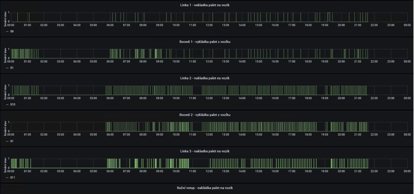The height and width of the screenshot is (194, 414).
Task: Click the Linka 3 panel title
Action: pos(205,151)
